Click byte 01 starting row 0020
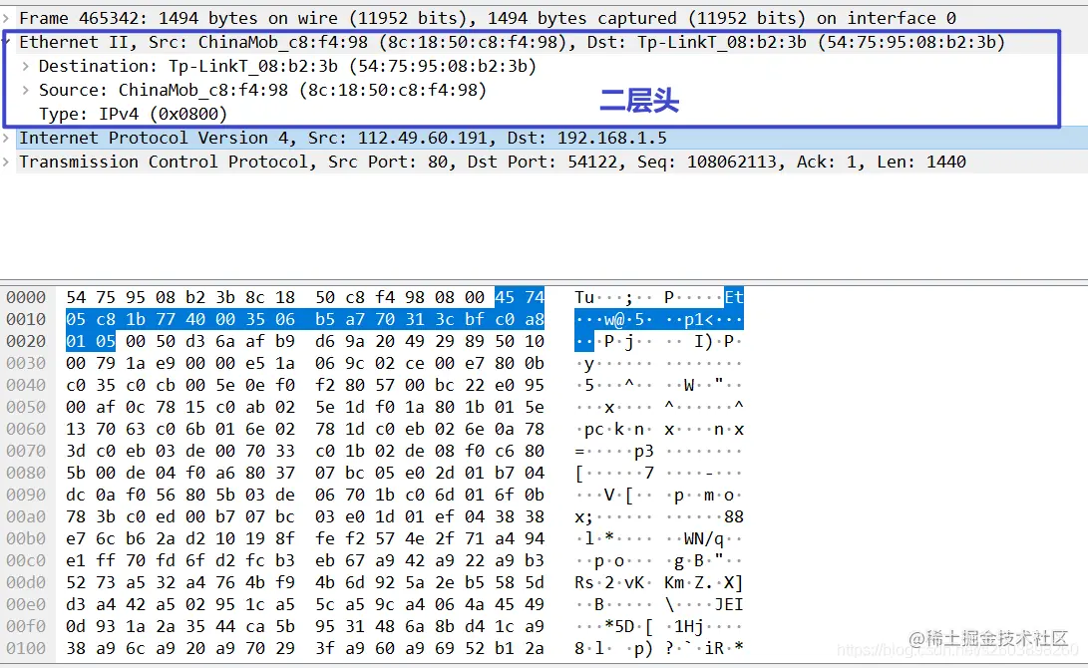 point(76,341)
